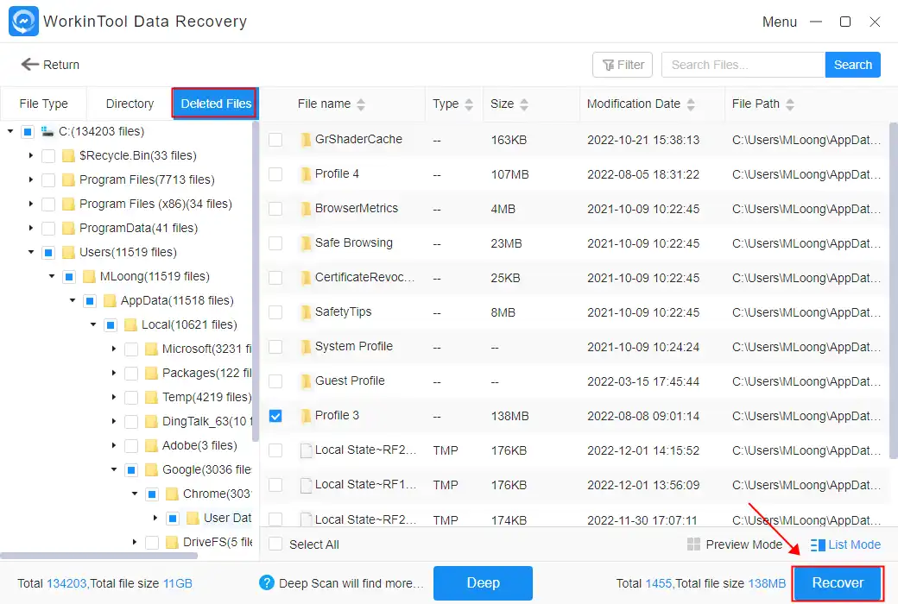The width and height of the screenshot is (898, 604).
Task: Expand the Program Files(7713 files) node
Action: pyautogui.click(x=31, y=179)
